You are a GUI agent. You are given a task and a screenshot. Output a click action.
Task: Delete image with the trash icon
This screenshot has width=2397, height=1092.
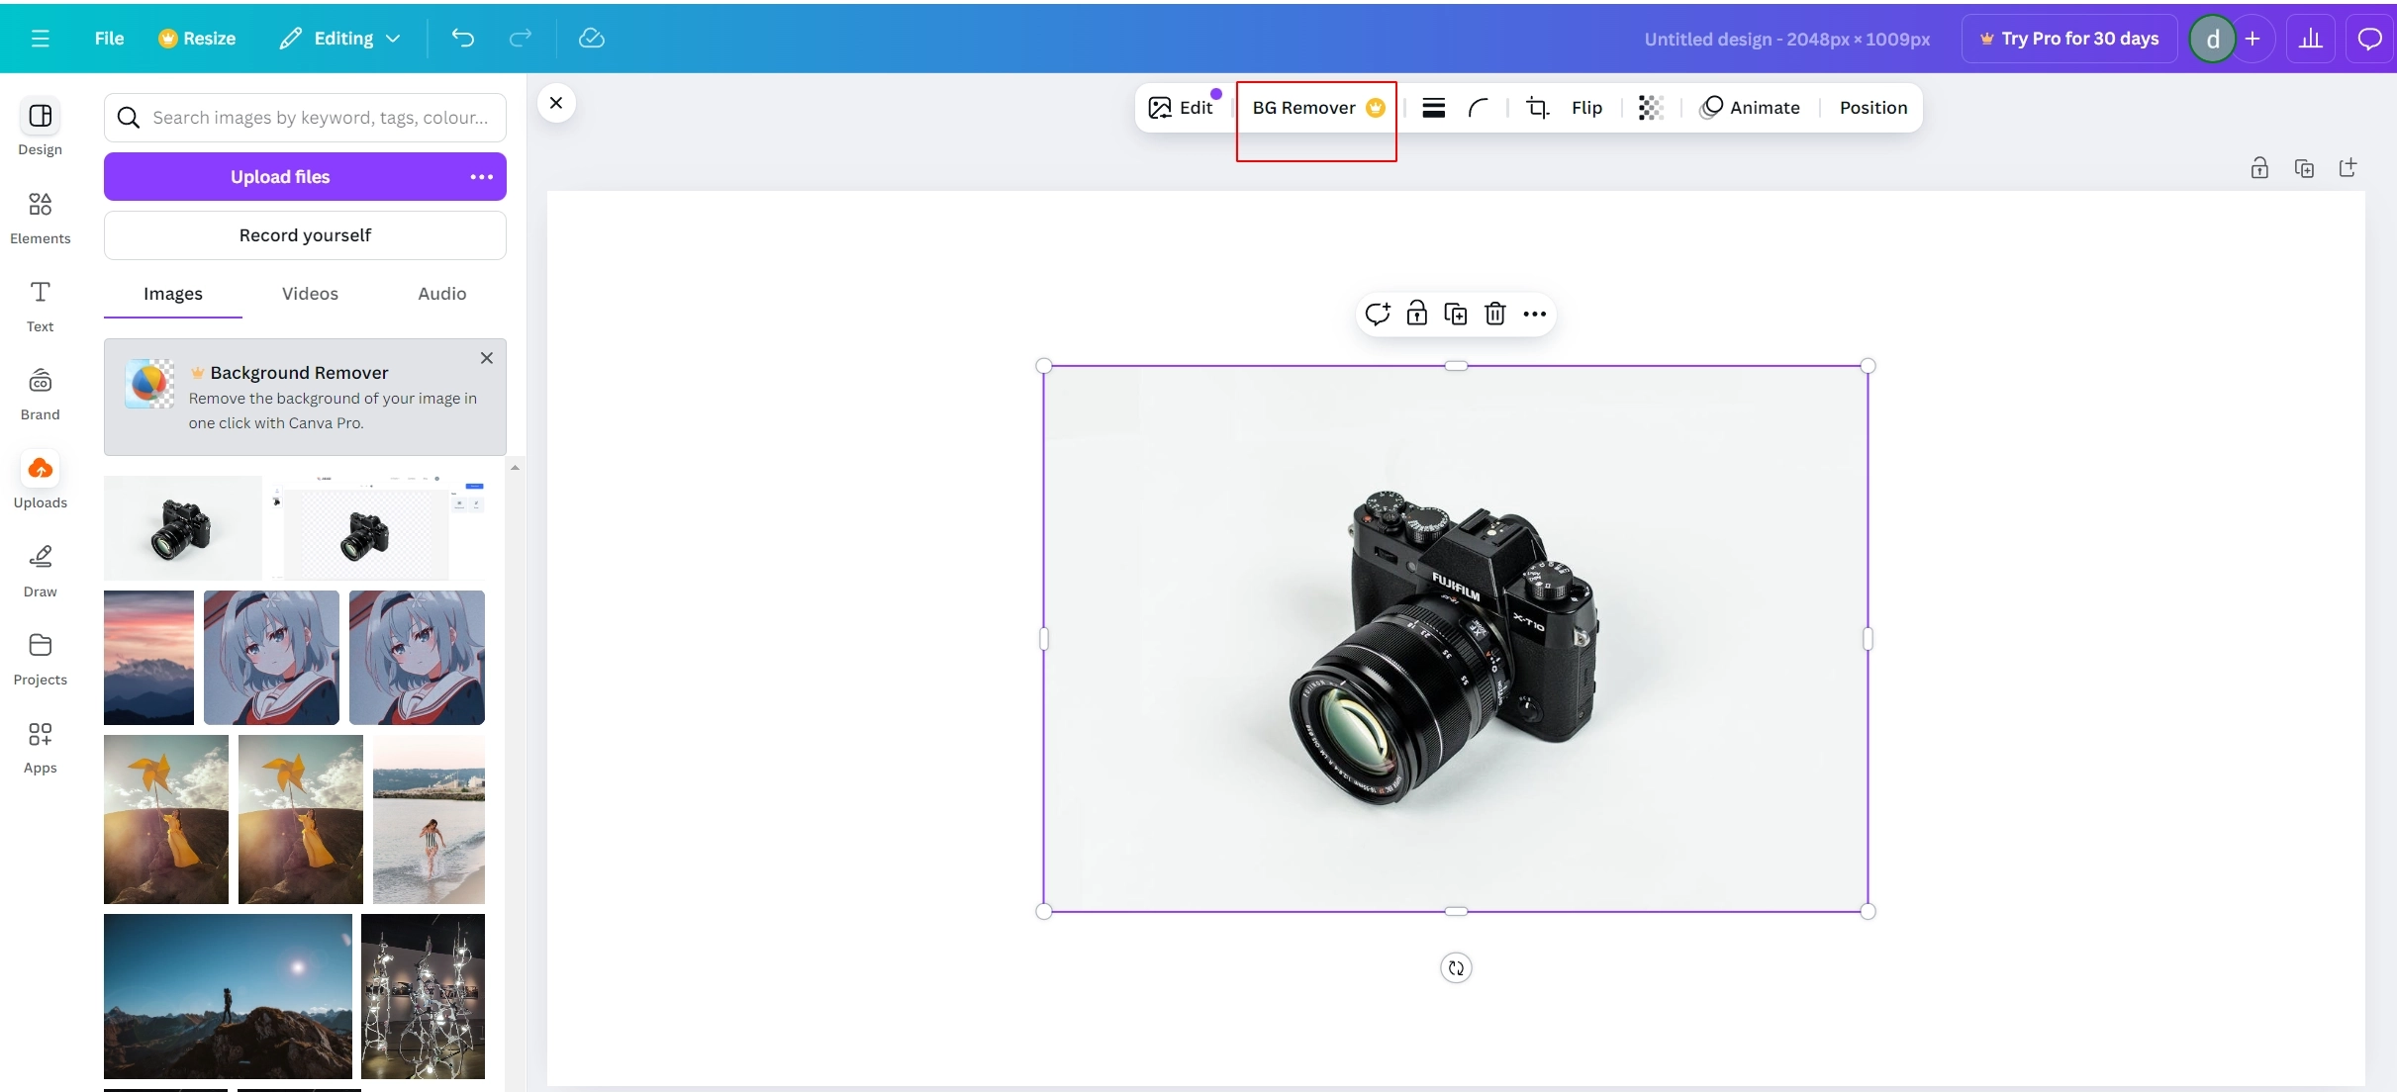[x=1494, y=315]
